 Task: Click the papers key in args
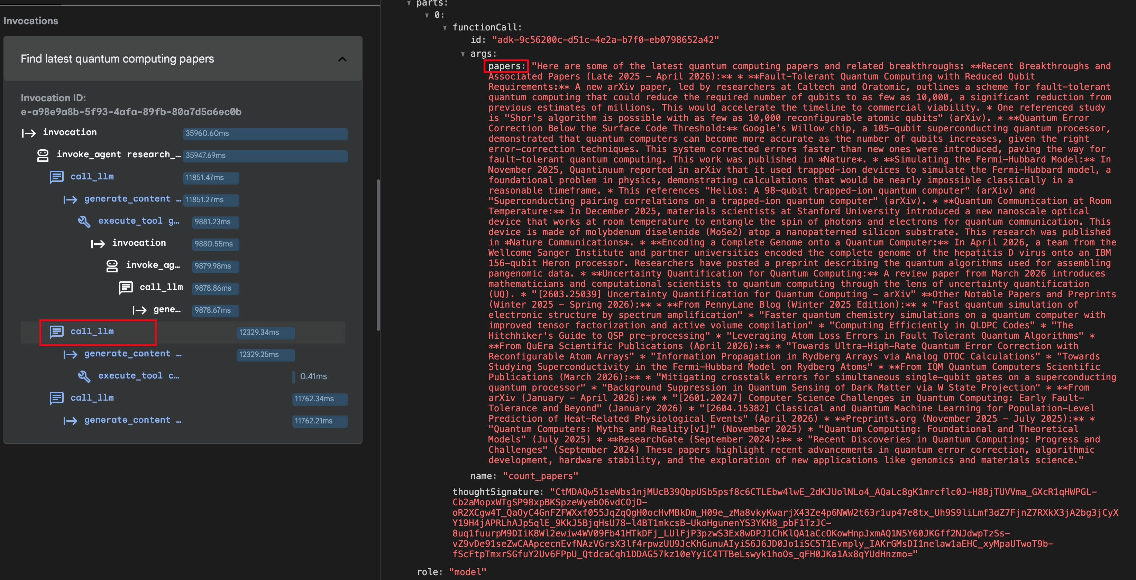(x=506, y=66)
